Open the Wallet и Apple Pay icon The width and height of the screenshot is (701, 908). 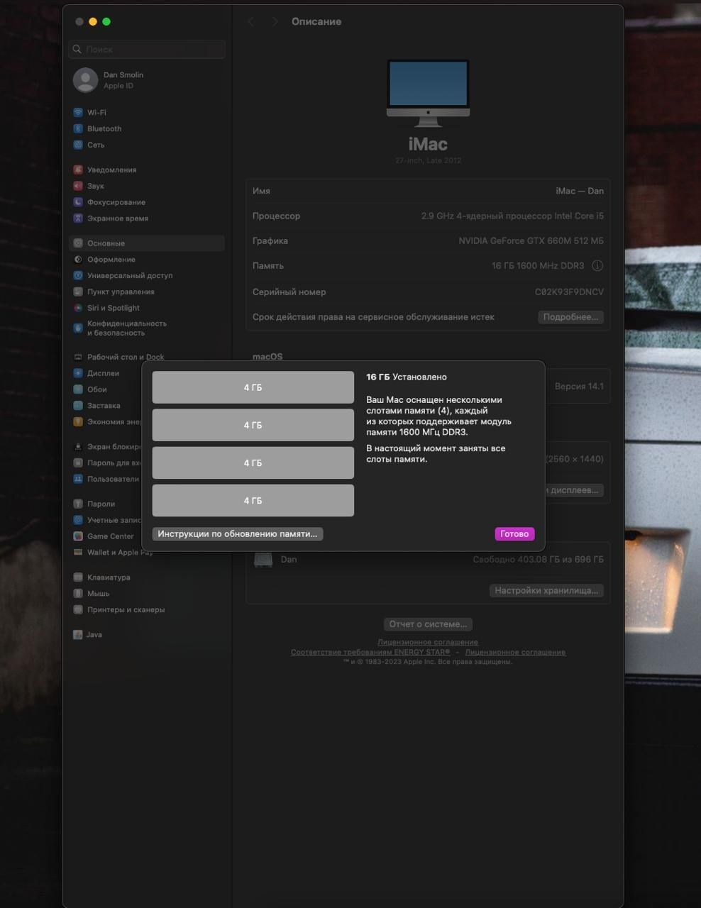(78, 553)
